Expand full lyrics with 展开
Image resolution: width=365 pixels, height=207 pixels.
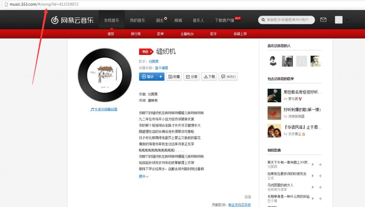(x=144, y=176)
